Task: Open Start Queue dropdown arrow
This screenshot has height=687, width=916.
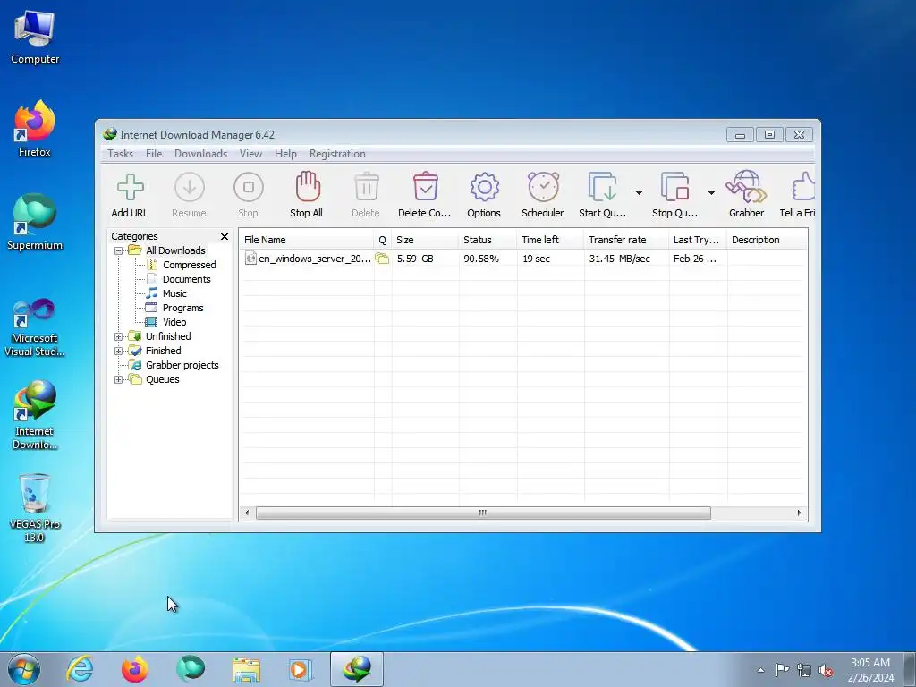Action: (x=639, y=193)
